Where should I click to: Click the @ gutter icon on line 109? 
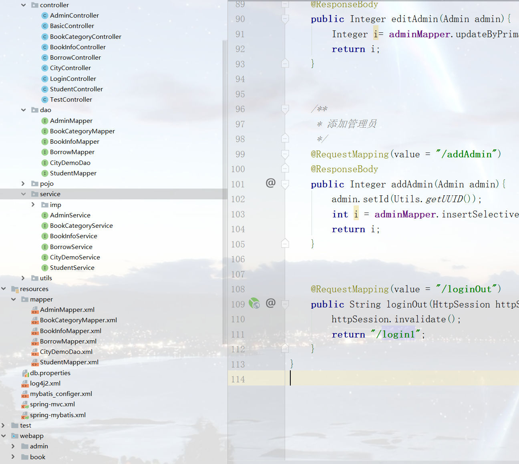pyautogui.click(x=271, y=303)
